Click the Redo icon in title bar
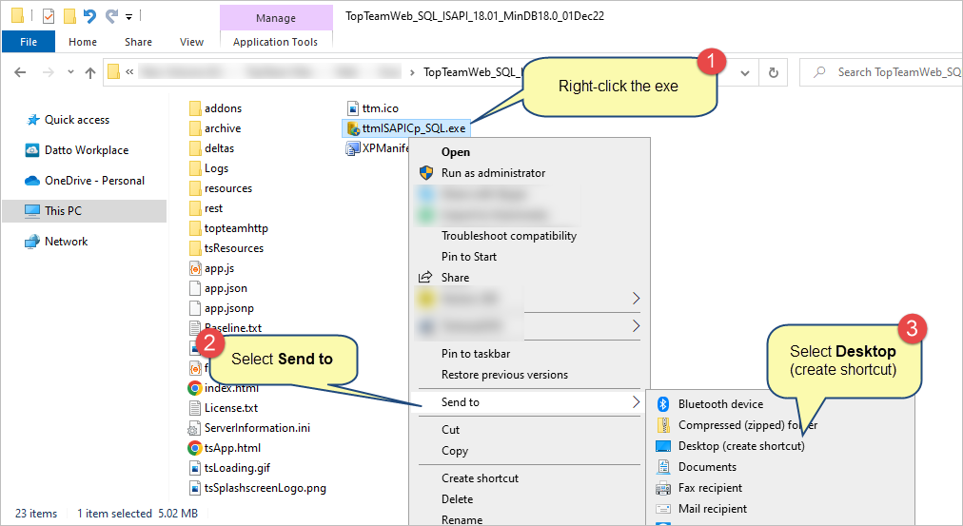The image size is (963, 526). (111, 16)
